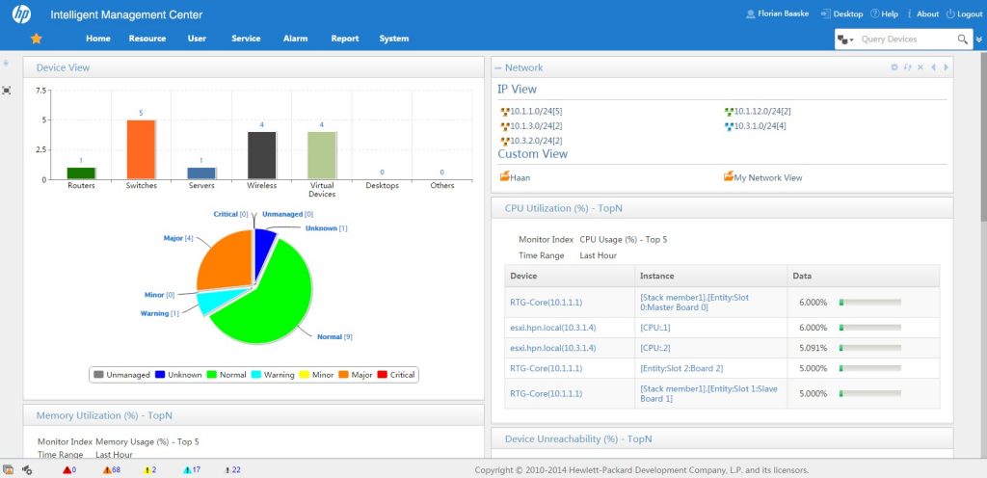Click 5.091% CPU usage progress bar

click(x=870, y=348)
